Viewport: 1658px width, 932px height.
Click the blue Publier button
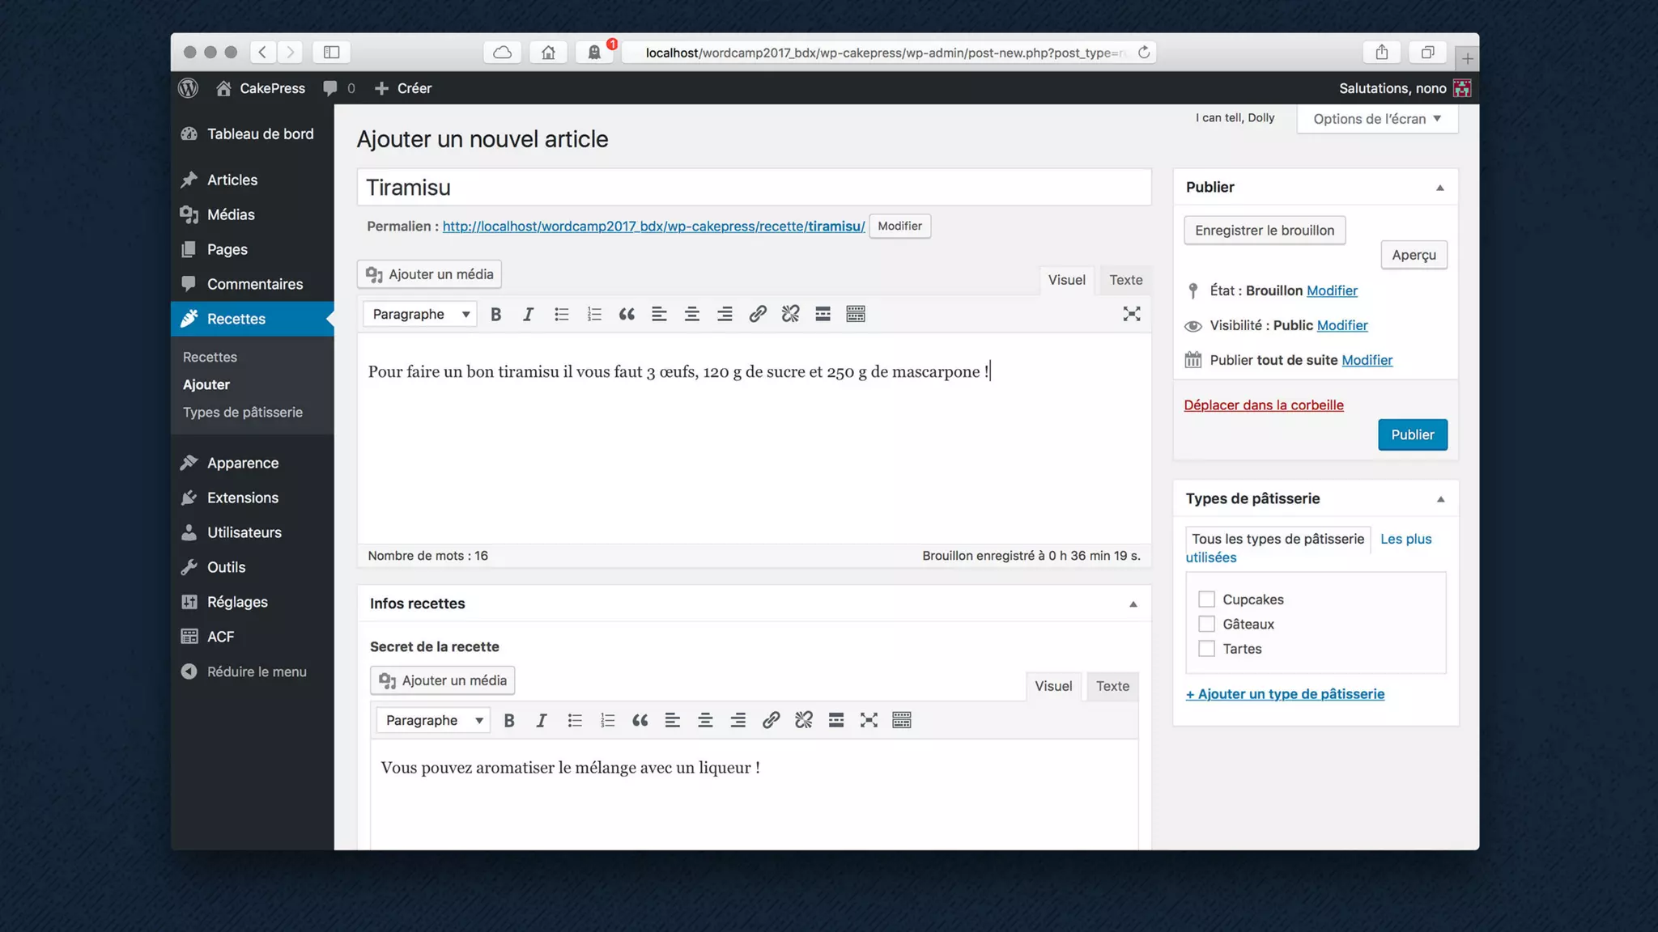[x=1412, y=434]
